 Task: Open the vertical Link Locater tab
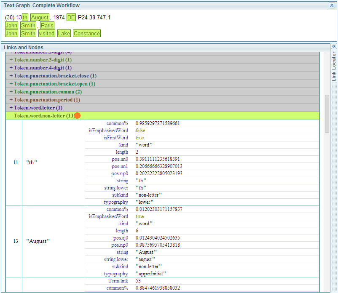click(334, 66)
